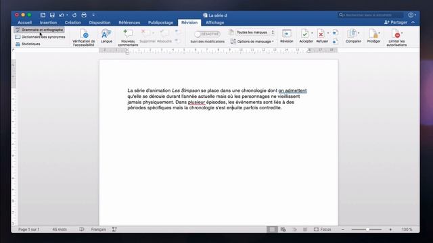This screenshot has height=243, width=433.
Task: Expand the Refuser dropdown arrow
Action: click(x=327, y=33)
